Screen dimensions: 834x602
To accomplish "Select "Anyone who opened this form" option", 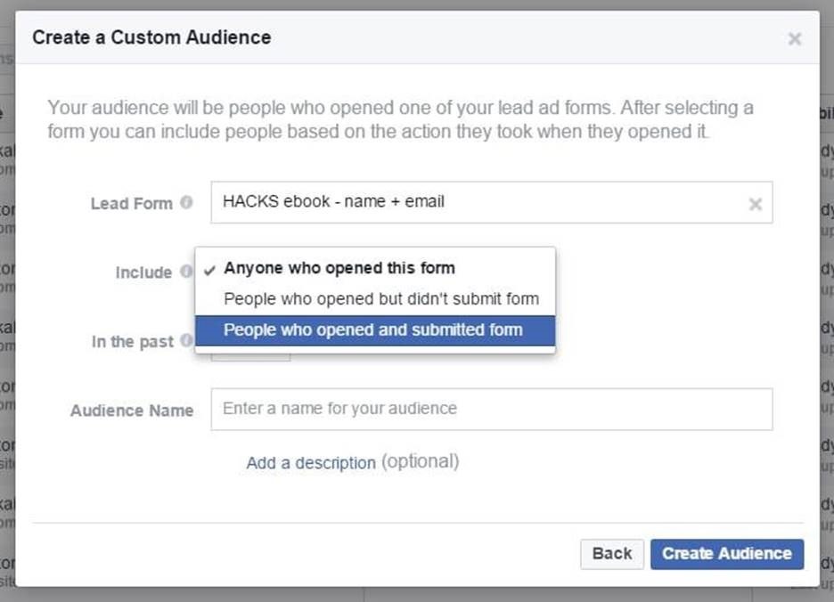I will coord(339,268).
